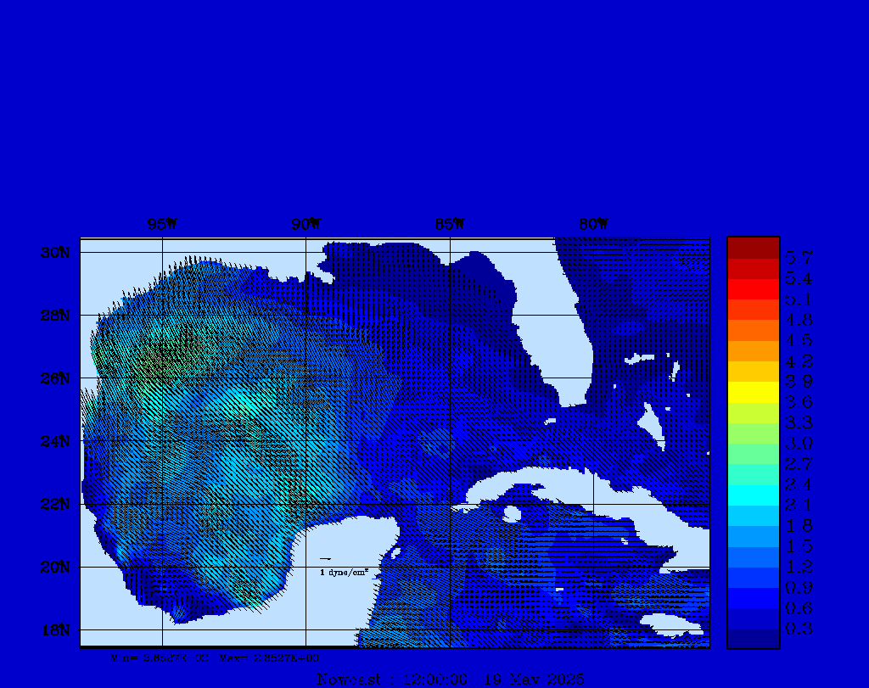Click the 18N latitude axis label
The width and height of the screenshot is (869, 688).
[x=54, y=629]
